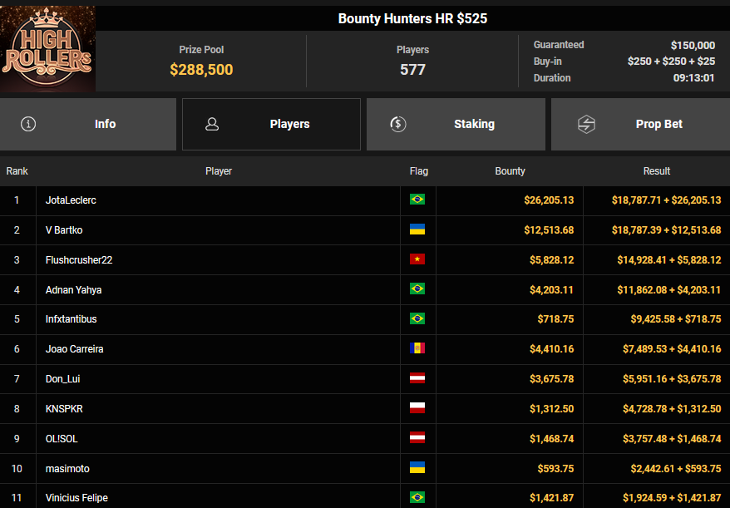Click the Prop Bet lightning icon
The width and height of the screenshot is (730, 508).
(586, 124)
